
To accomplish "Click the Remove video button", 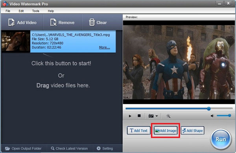I will 62,22.
